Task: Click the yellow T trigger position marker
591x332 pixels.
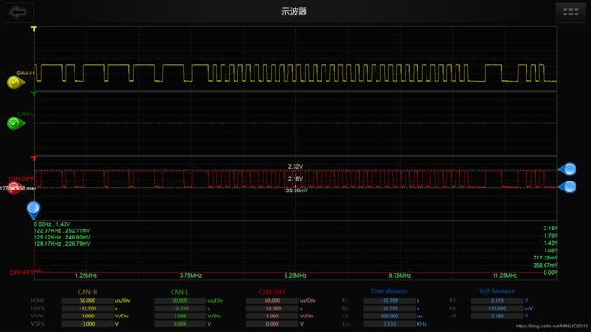Action: pyautogui.click(x=34, y=29)
